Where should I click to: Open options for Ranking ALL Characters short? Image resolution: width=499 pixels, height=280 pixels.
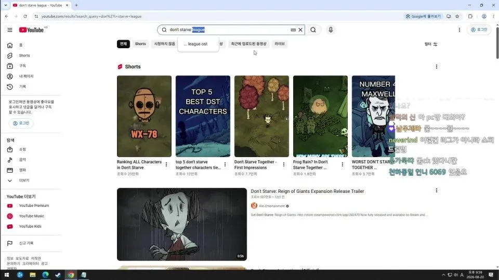tap(166, 164)
